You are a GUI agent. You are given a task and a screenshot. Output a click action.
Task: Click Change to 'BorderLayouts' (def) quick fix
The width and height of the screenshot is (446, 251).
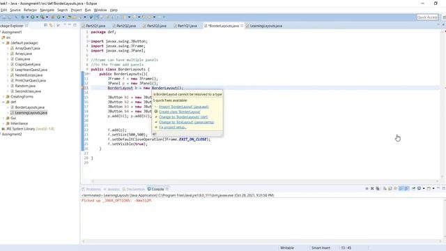[x=183, y=117]
